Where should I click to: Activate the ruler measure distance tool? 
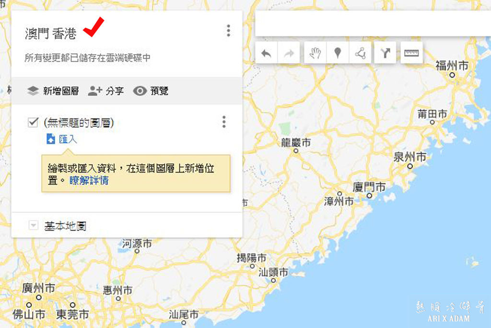coord(411,53)
